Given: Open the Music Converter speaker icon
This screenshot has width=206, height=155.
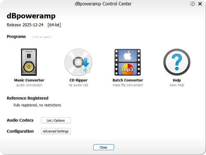Looking at the screenshot, I should pos(29,62).
